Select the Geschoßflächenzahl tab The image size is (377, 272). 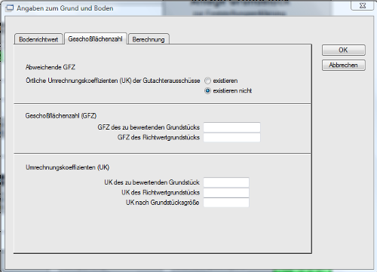point(96,39)
